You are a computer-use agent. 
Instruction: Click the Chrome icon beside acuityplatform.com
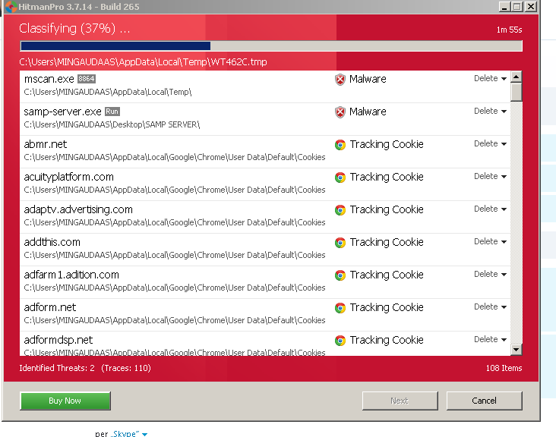point(340,178)
